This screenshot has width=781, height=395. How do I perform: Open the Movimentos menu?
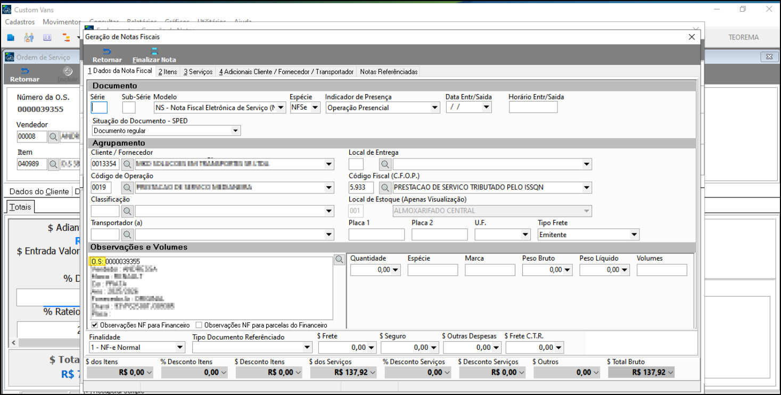coord(62,22)
